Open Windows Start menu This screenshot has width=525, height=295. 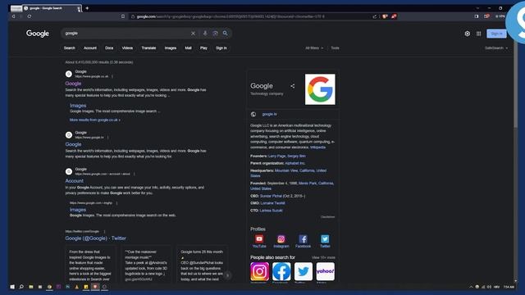coord(12,287)
